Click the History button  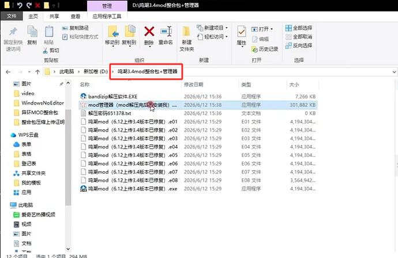pyautogui.click(x=265, y=49)
